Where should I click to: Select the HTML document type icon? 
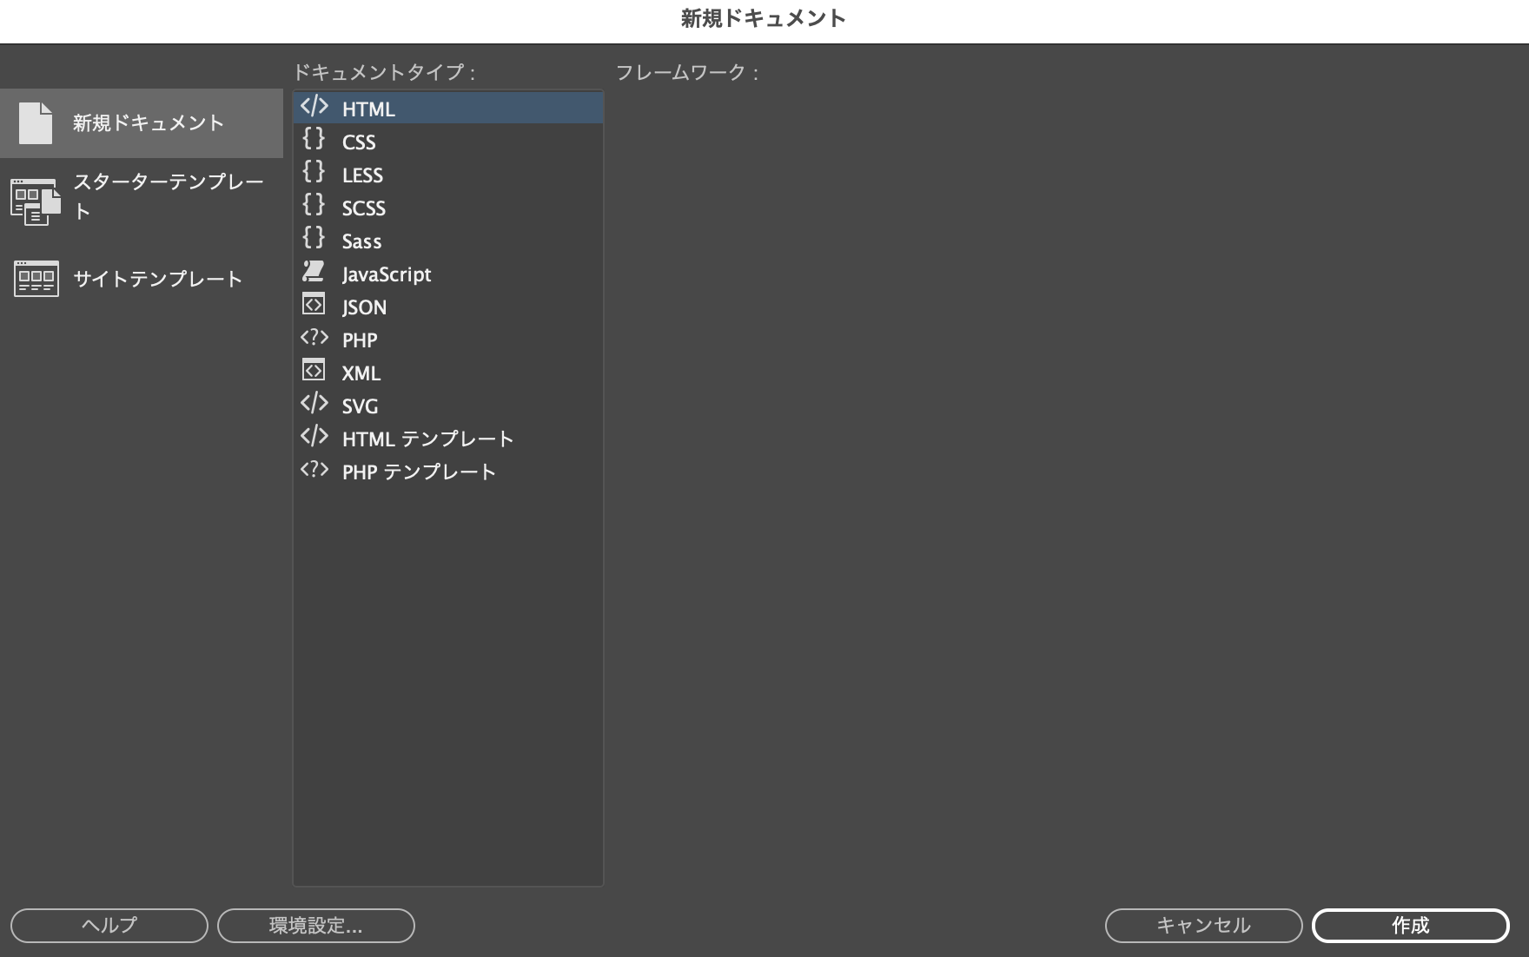(314, 108)
